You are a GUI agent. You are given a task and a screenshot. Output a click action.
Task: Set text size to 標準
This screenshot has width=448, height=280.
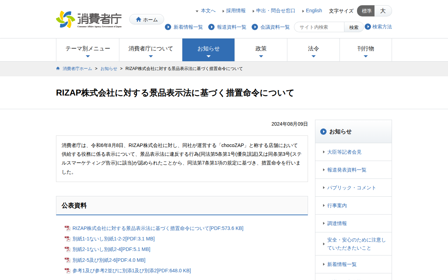tap(366, 11)
